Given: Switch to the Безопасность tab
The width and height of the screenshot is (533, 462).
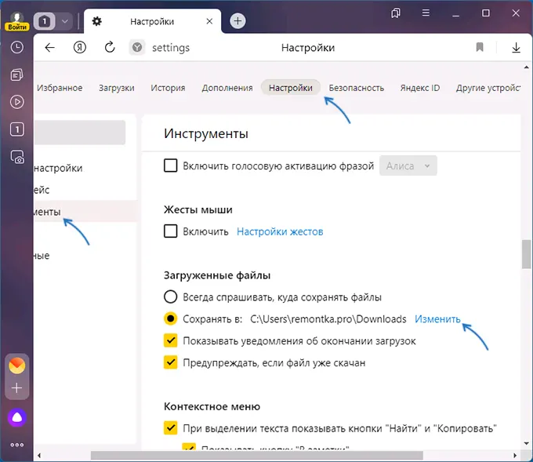Looking at the screenshot, I should (356, 88).
